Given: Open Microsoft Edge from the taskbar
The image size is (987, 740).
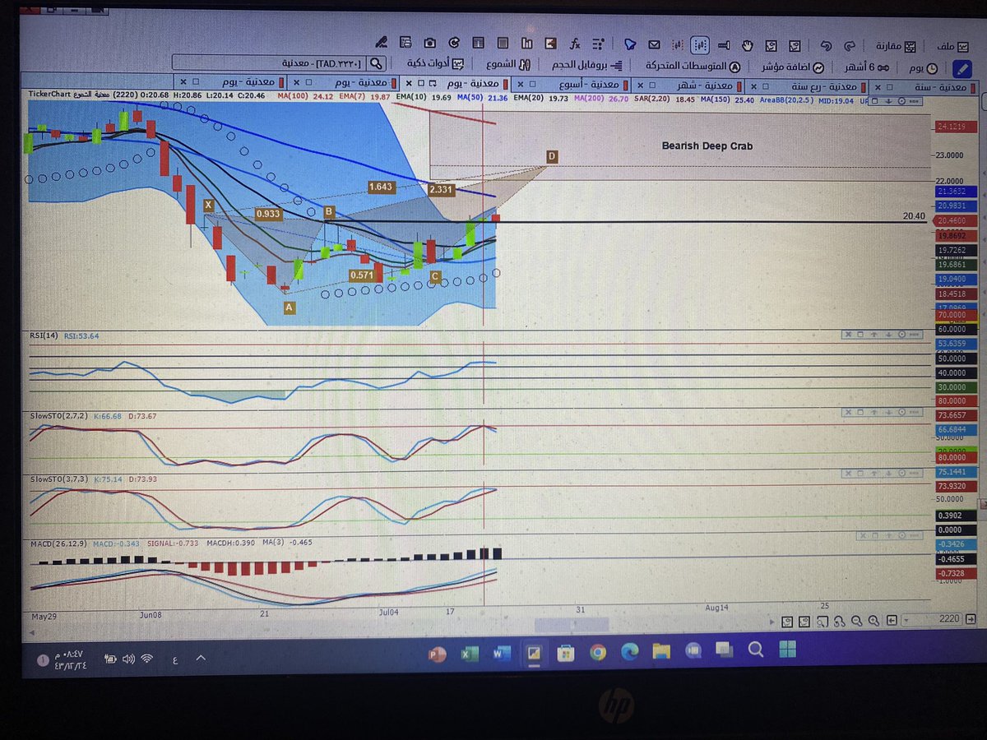Looking at the screenshot, I should point(629,651).
